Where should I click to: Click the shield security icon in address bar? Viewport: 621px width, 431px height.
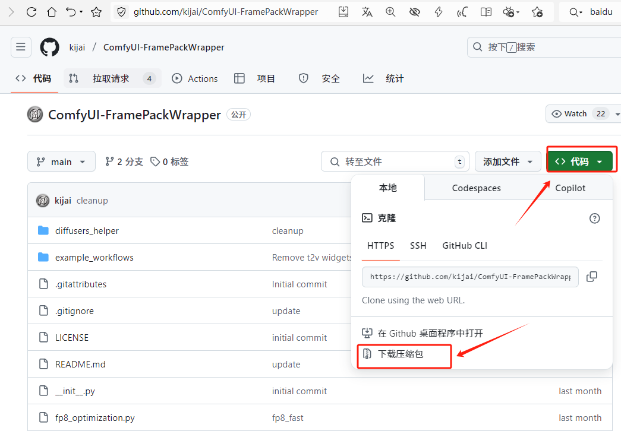click(x=122, y=12)
